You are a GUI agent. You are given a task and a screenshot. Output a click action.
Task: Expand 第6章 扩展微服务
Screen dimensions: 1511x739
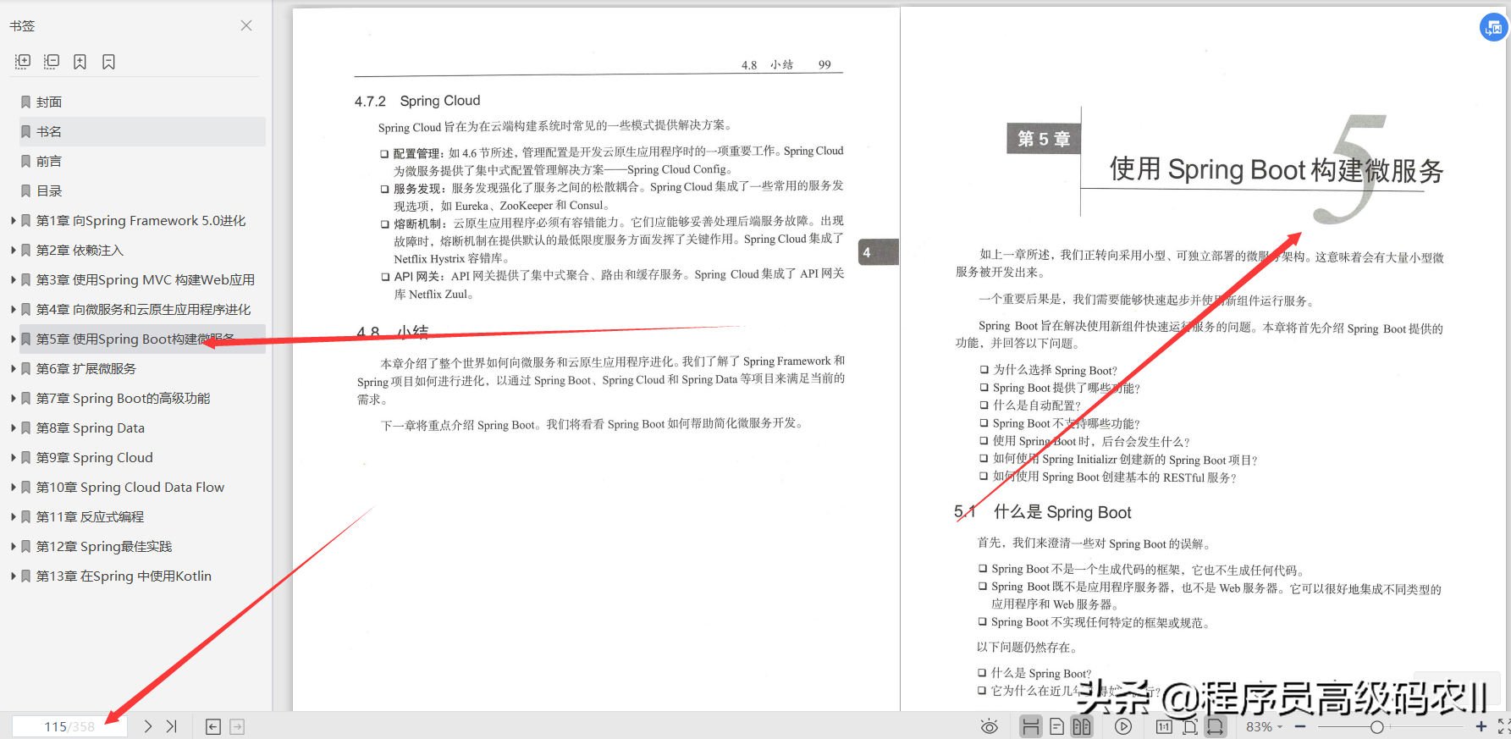pyautogui.click(x=13, y=368)
